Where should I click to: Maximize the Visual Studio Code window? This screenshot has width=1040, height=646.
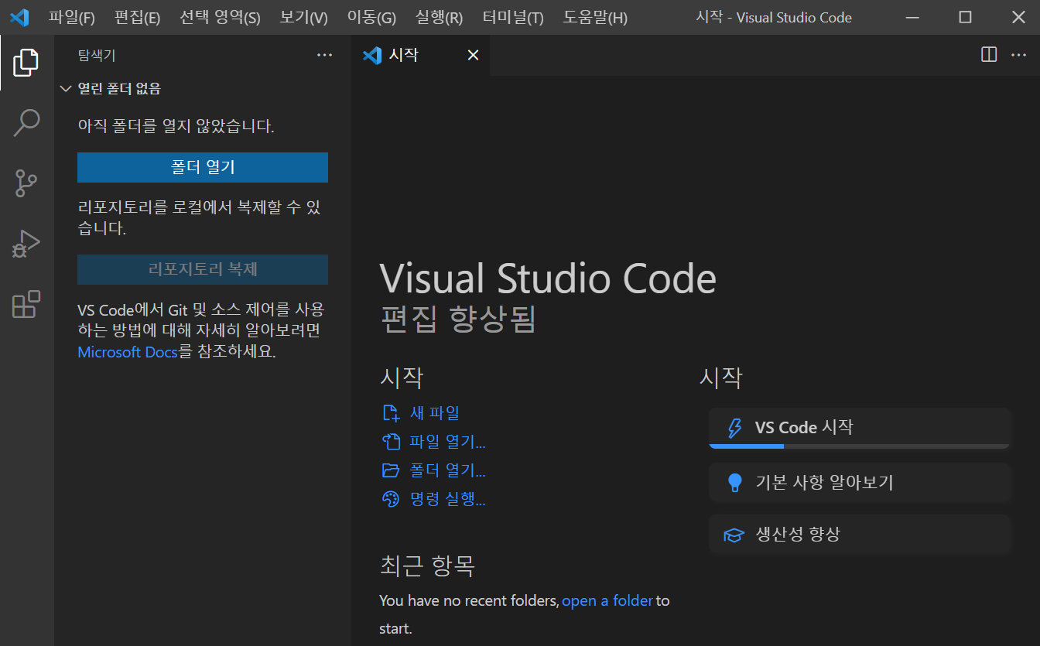click(965, 17)
